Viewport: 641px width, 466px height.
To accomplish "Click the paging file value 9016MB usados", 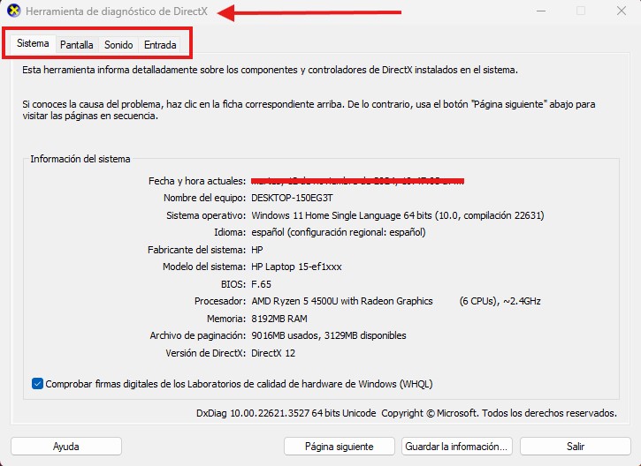I will click(328, 336).
